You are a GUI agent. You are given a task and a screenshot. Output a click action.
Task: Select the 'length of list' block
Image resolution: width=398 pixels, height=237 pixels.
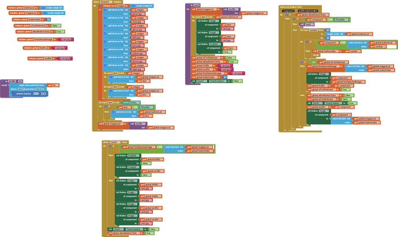[335, 34]
